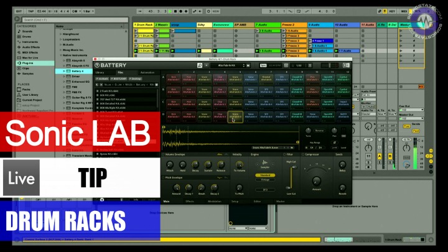Toggle Draw Mode pencil icon
The width and height of the screenshot is (448, 252).
380,11
